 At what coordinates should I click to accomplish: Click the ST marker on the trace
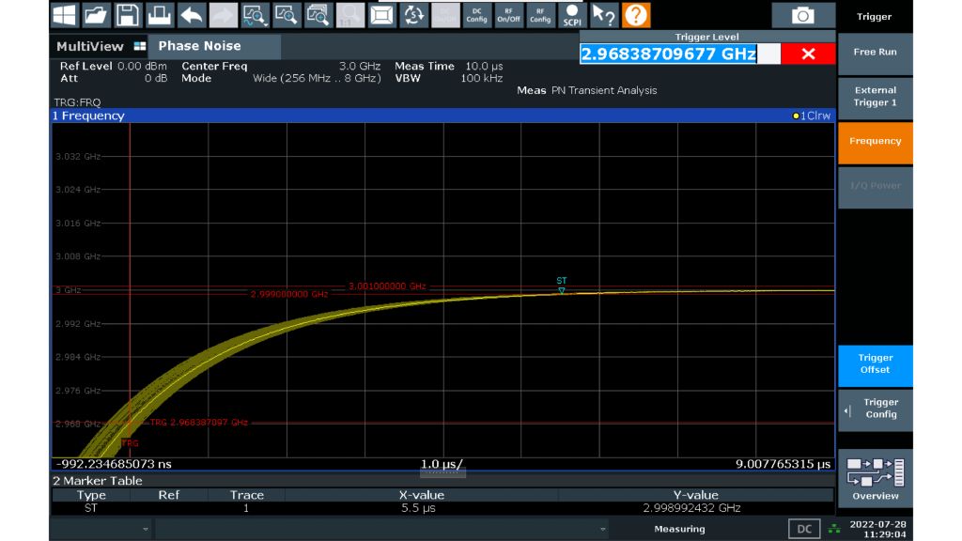coord(562,289)
